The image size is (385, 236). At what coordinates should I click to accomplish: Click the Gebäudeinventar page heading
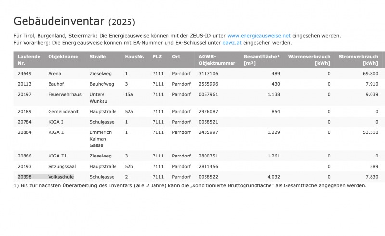(59, 21)
